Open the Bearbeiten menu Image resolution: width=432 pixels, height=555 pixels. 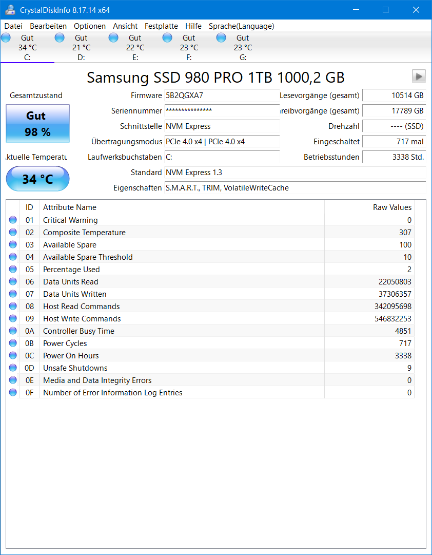tap(48, 26)
